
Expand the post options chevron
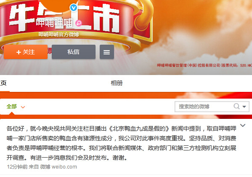pyautogui.click(x=243, y=125)
